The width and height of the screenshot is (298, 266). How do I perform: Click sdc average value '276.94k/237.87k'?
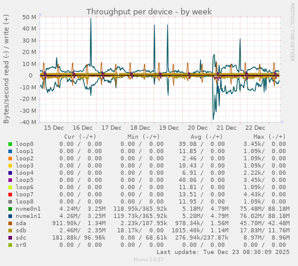pyautogui.click(x=201, y=238)
